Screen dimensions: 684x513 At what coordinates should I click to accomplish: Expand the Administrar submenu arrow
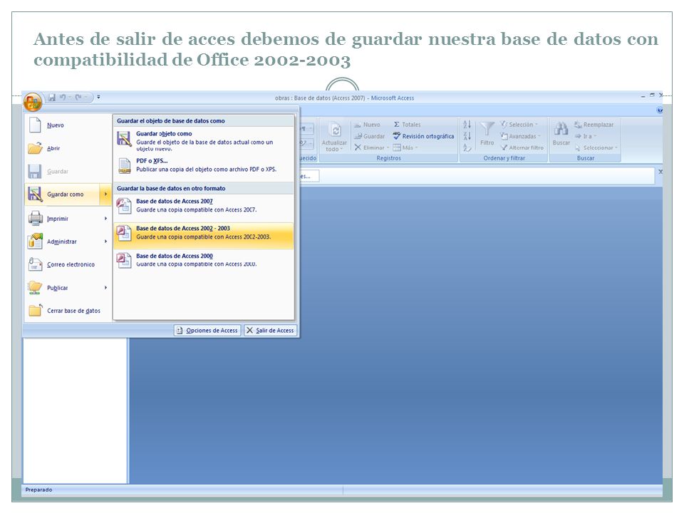pos(105,242)
